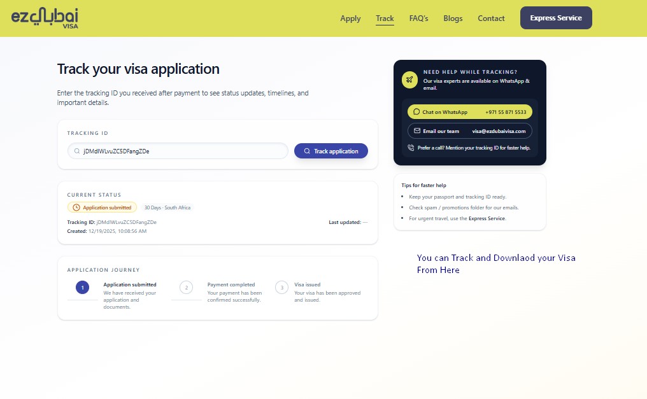Open the Apply page from navigation
The image size is (647, 399).
tap(350, 18)
